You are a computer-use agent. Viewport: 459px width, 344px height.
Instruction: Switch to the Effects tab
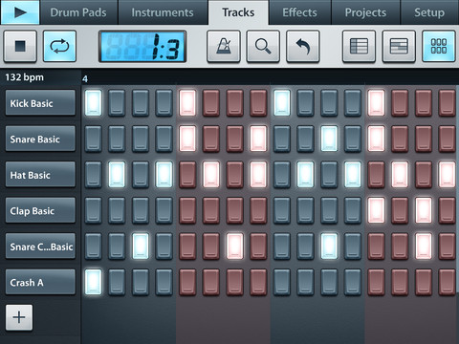pos(299,12)
